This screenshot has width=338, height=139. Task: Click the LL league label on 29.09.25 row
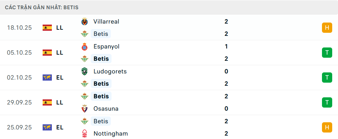coord(60,102)
